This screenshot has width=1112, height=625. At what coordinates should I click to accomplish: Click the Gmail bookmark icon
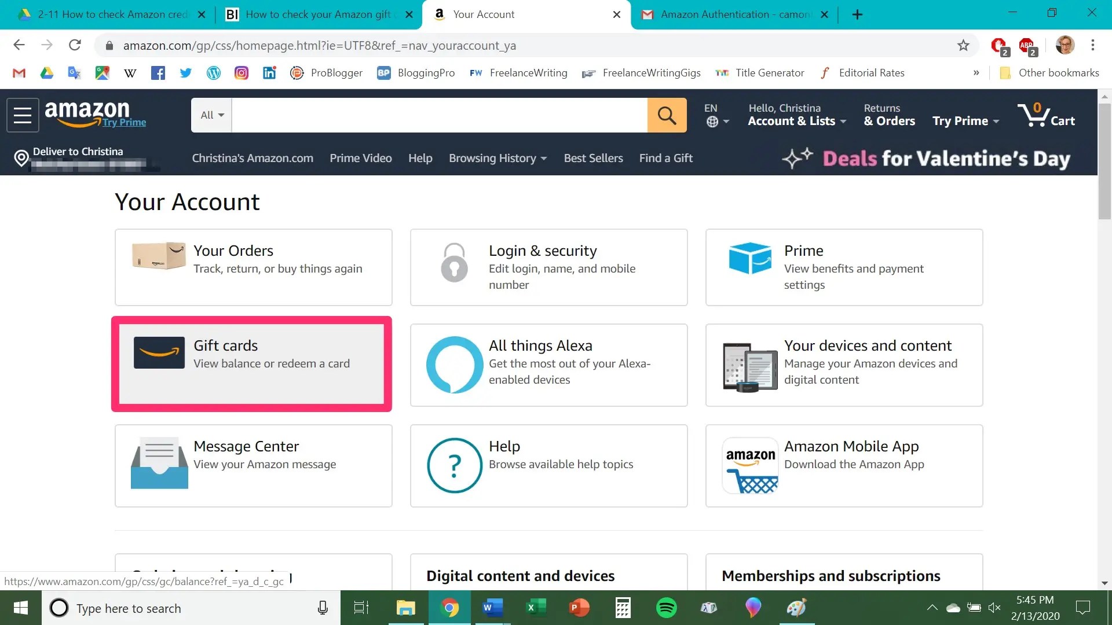pos(19,73)
